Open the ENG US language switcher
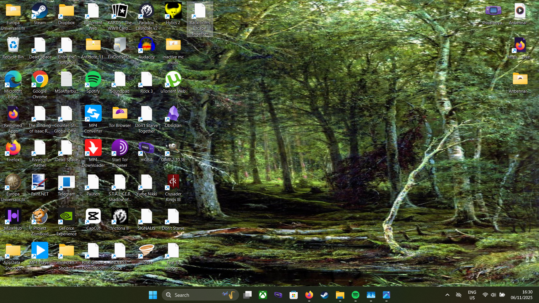This screenshot has width=539, height=303. click(472, 295)
